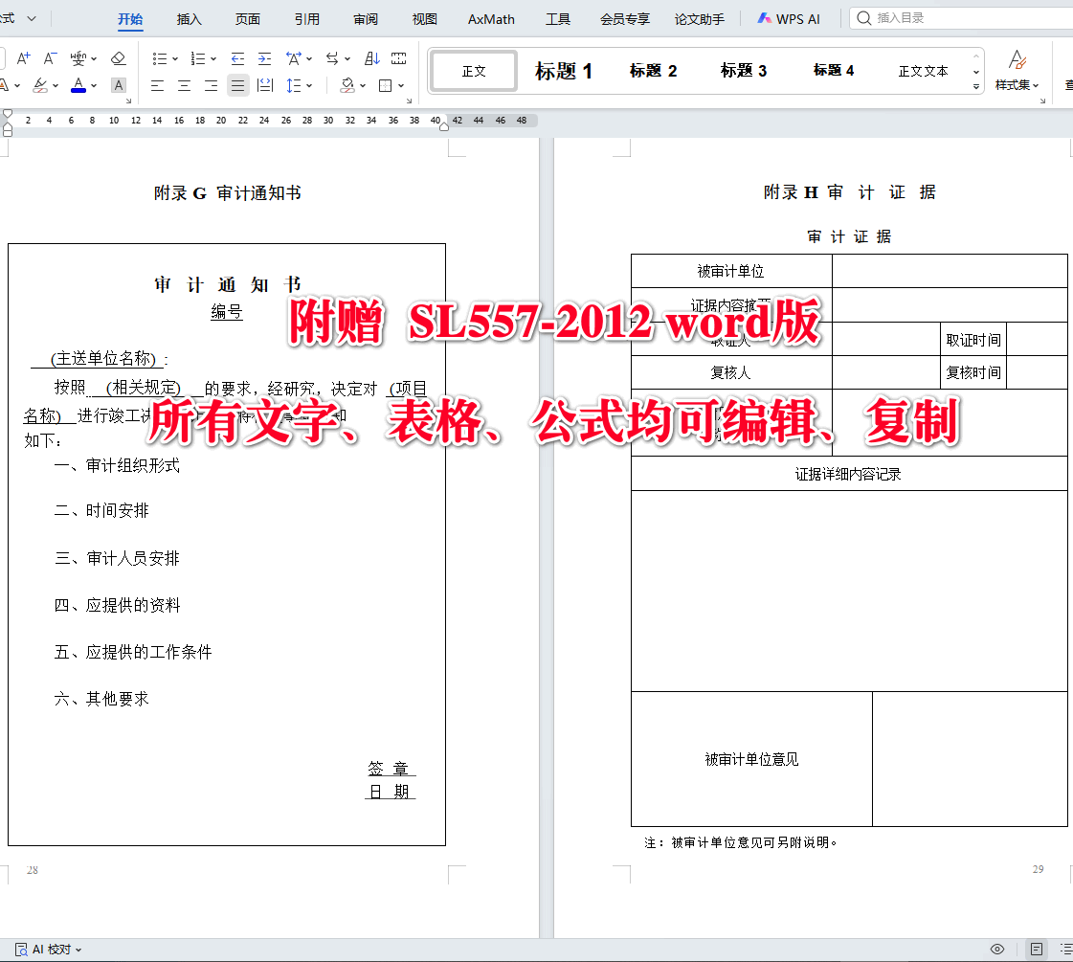The height and width of the screenshot is (962, 1073).
Task: Apply the 标题 1 style
Action: [563, 71]
